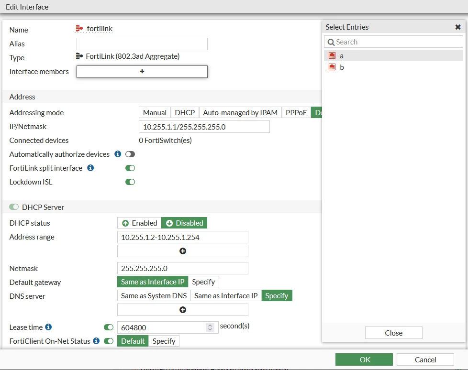The height and width of the screenshot is (370, 468).
Task: Edit the Netmask field 255.255.255.0
Action: click(183, 268)
